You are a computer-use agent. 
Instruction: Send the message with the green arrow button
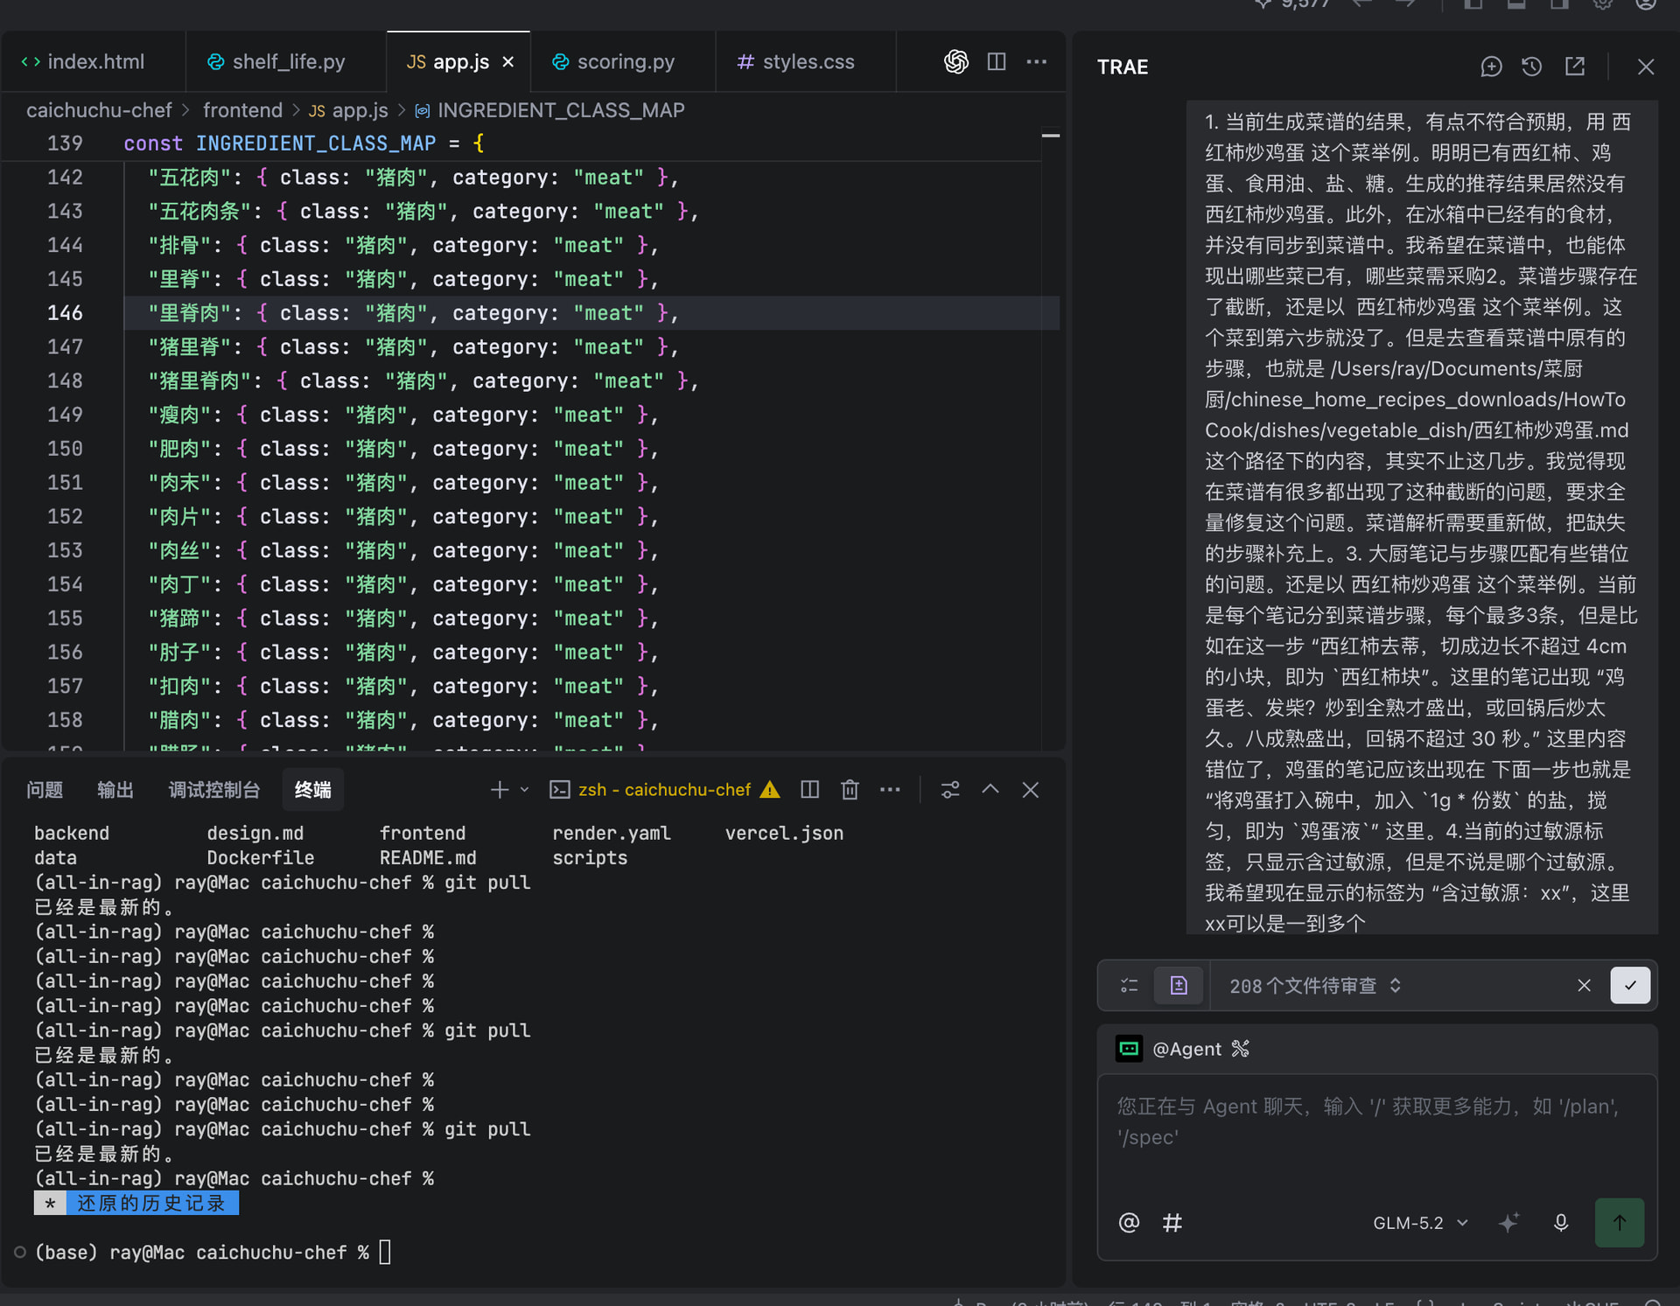coord(1620,1223)
